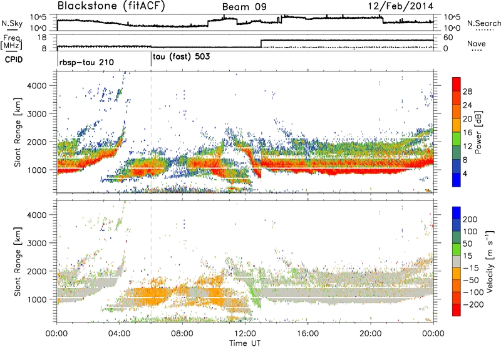The image size is (501, 347).
Task: Click the '60' Nave axis tick
Action: click(x=448, y=38)
